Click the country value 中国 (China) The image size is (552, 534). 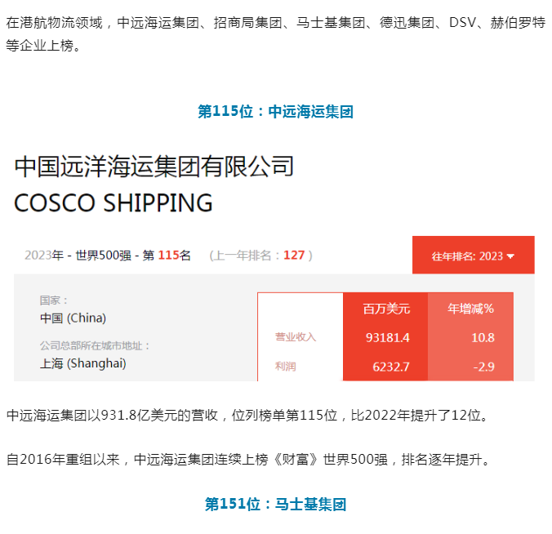click(73, 318)
